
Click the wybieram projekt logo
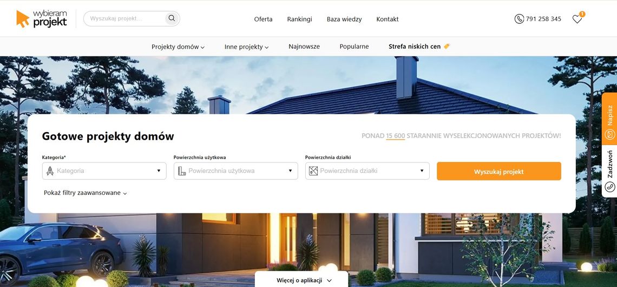pyautogui.click(x=42, y=19)
